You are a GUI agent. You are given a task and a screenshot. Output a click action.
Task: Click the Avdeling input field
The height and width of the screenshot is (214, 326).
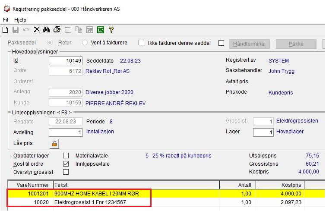(66, 132)
